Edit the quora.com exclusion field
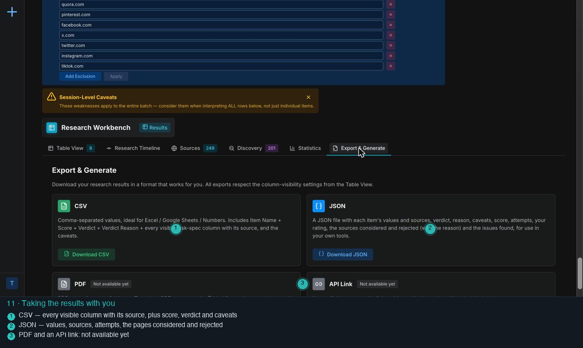Screen dimensions: 583x348 [x=221, y=4]
